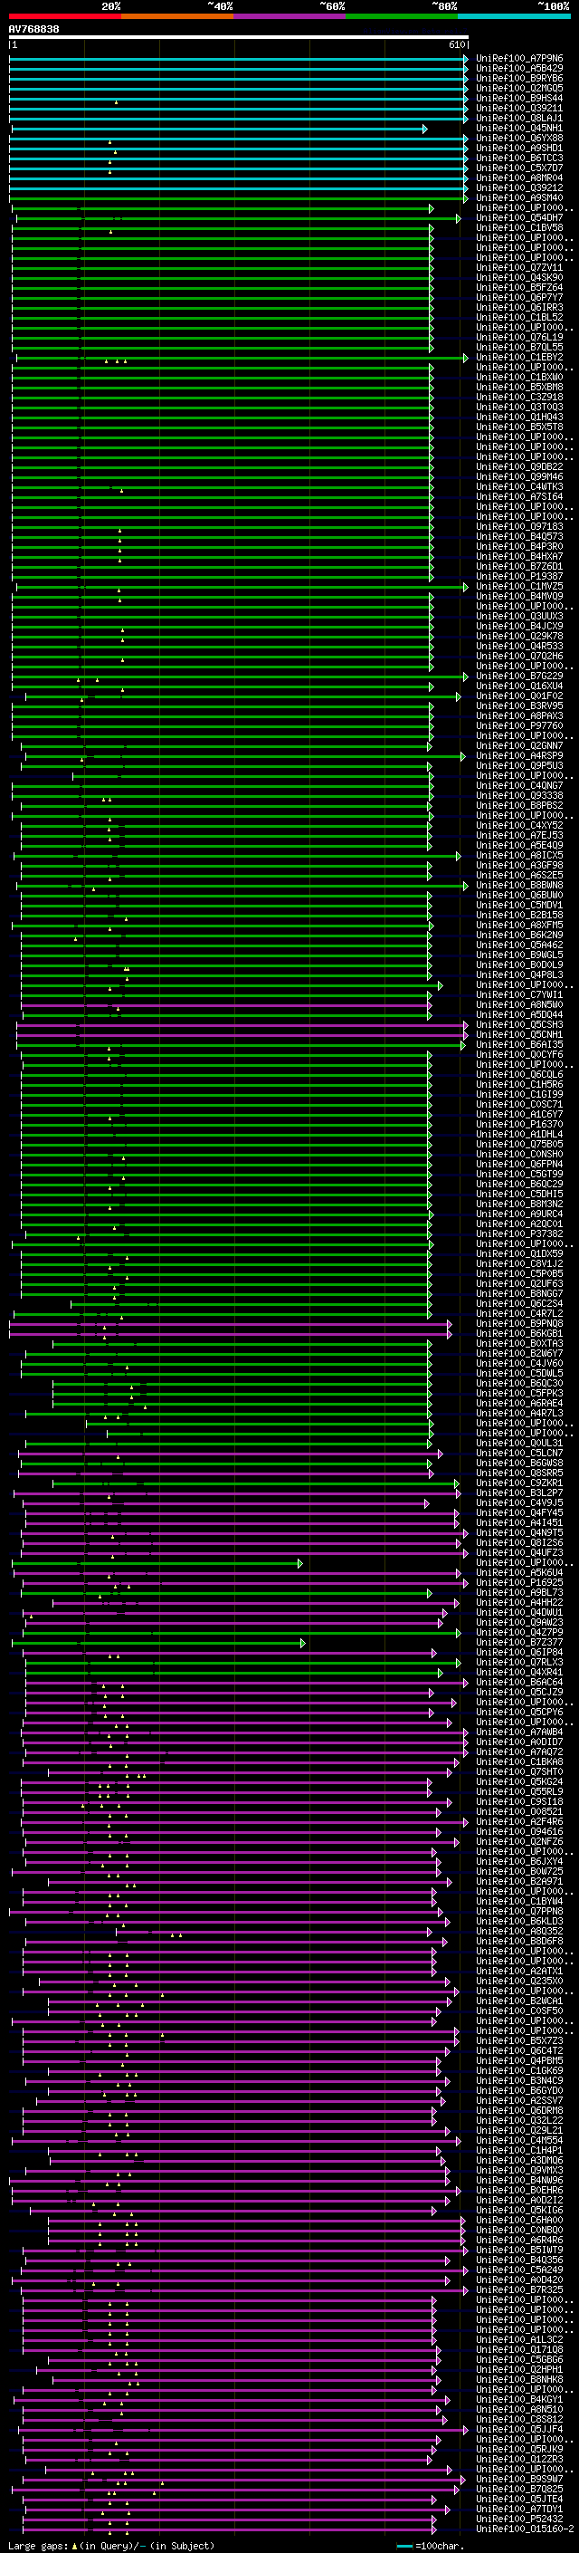
Task: Click the UniRef100_C1EBY2 label
Action: [x=519, y=357]
